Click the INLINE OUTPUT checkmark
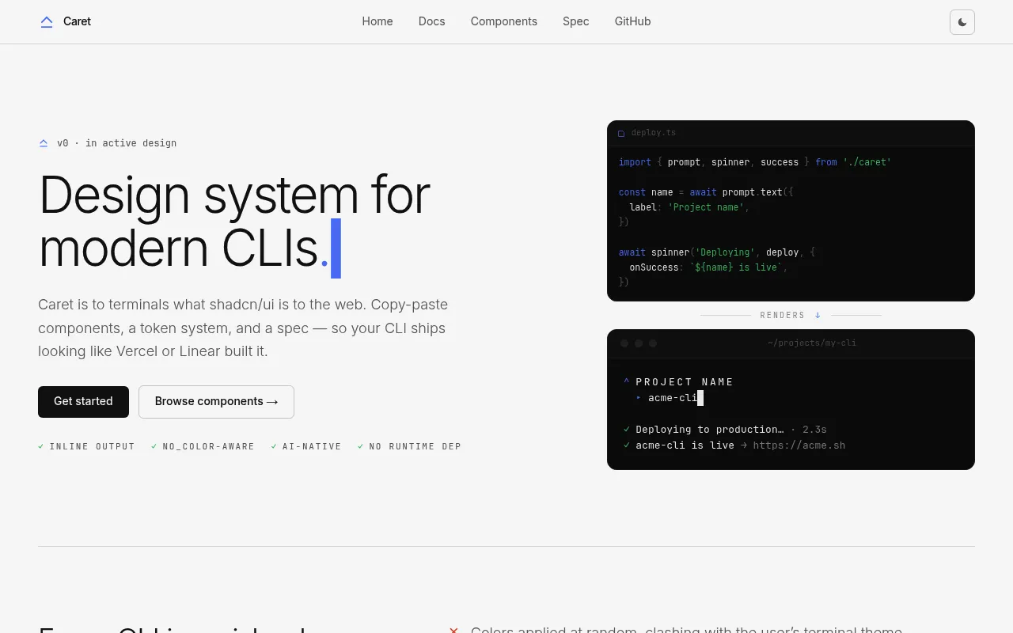 click(x=41, y=446)
